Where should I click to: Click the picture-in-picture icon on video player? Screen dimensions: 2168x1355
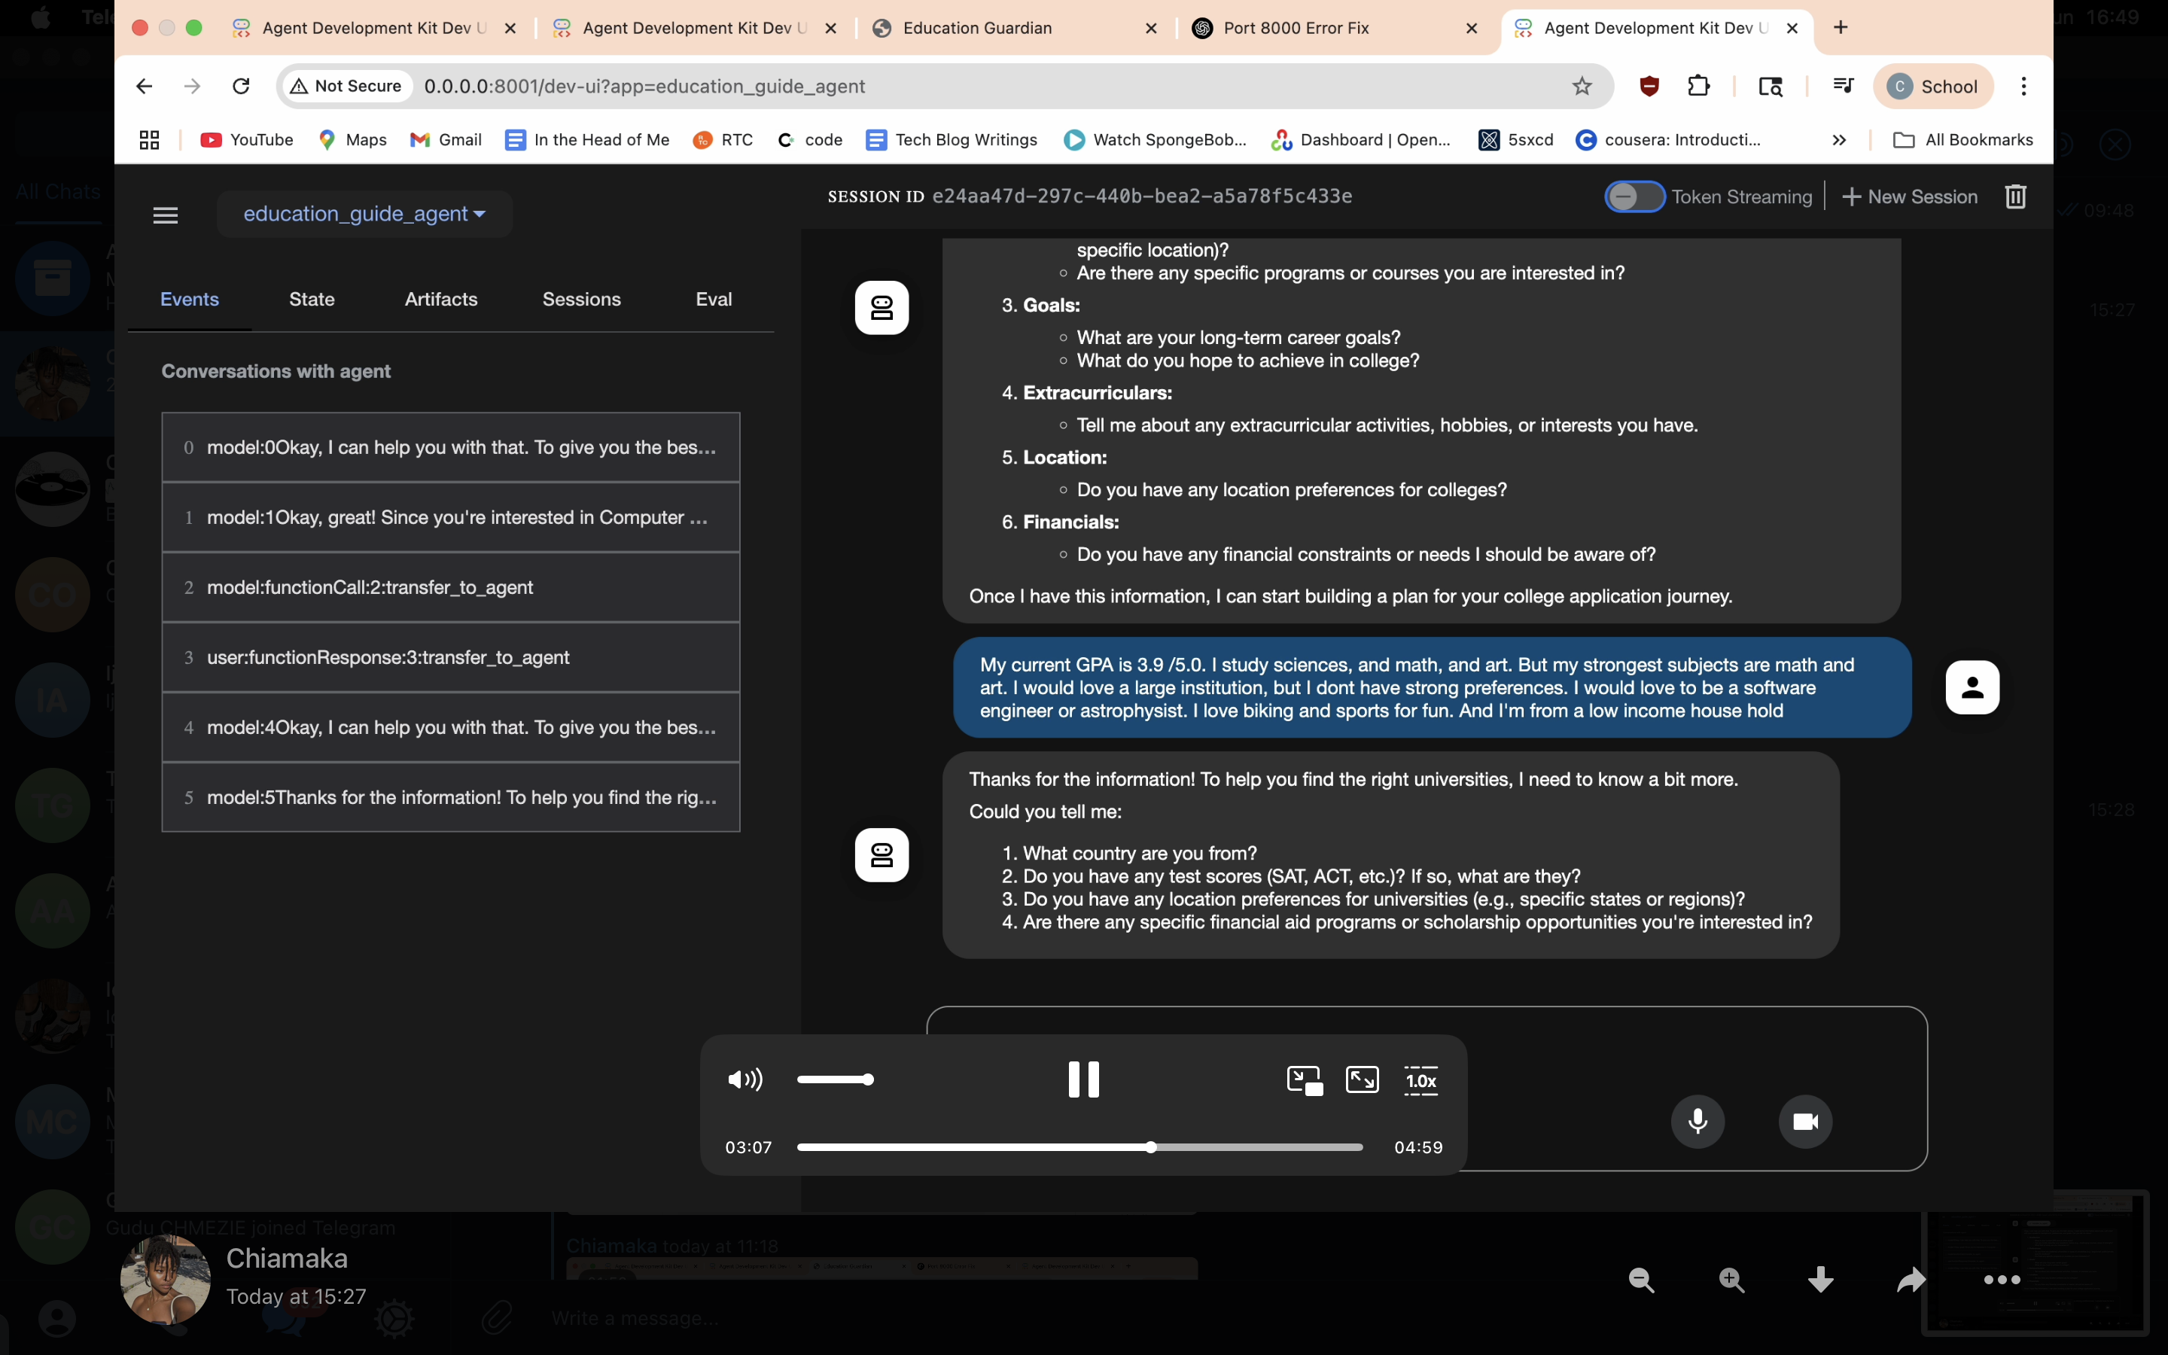click(x=1304, y=1080)
